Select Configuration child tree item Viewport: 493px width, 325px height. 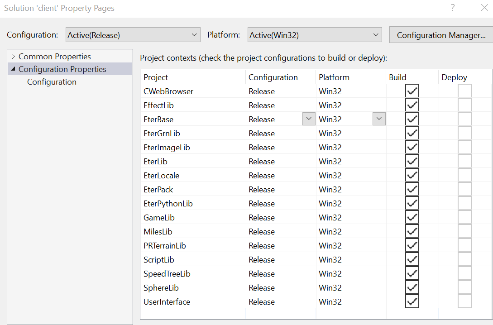pos(52,82)
